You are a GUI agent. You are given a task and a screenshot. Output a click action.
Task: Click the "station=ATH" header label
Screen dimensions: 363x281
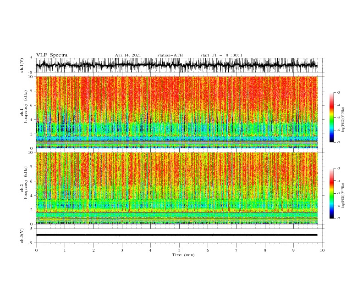pyautogui.click(x=170, y=55)
